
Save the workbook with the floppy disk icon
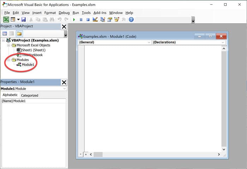pyautogui.click(x=24, y=19)
